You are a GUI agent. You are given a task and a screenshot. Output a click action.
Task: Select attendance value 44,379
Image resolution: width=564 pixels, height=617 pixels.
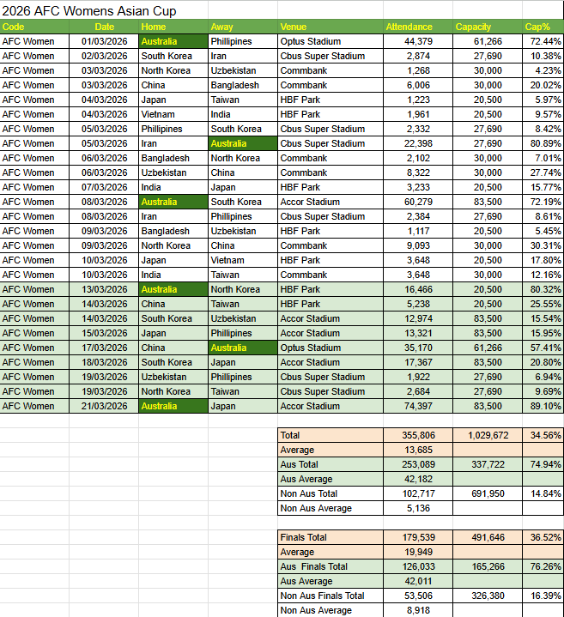pos(418,41)
